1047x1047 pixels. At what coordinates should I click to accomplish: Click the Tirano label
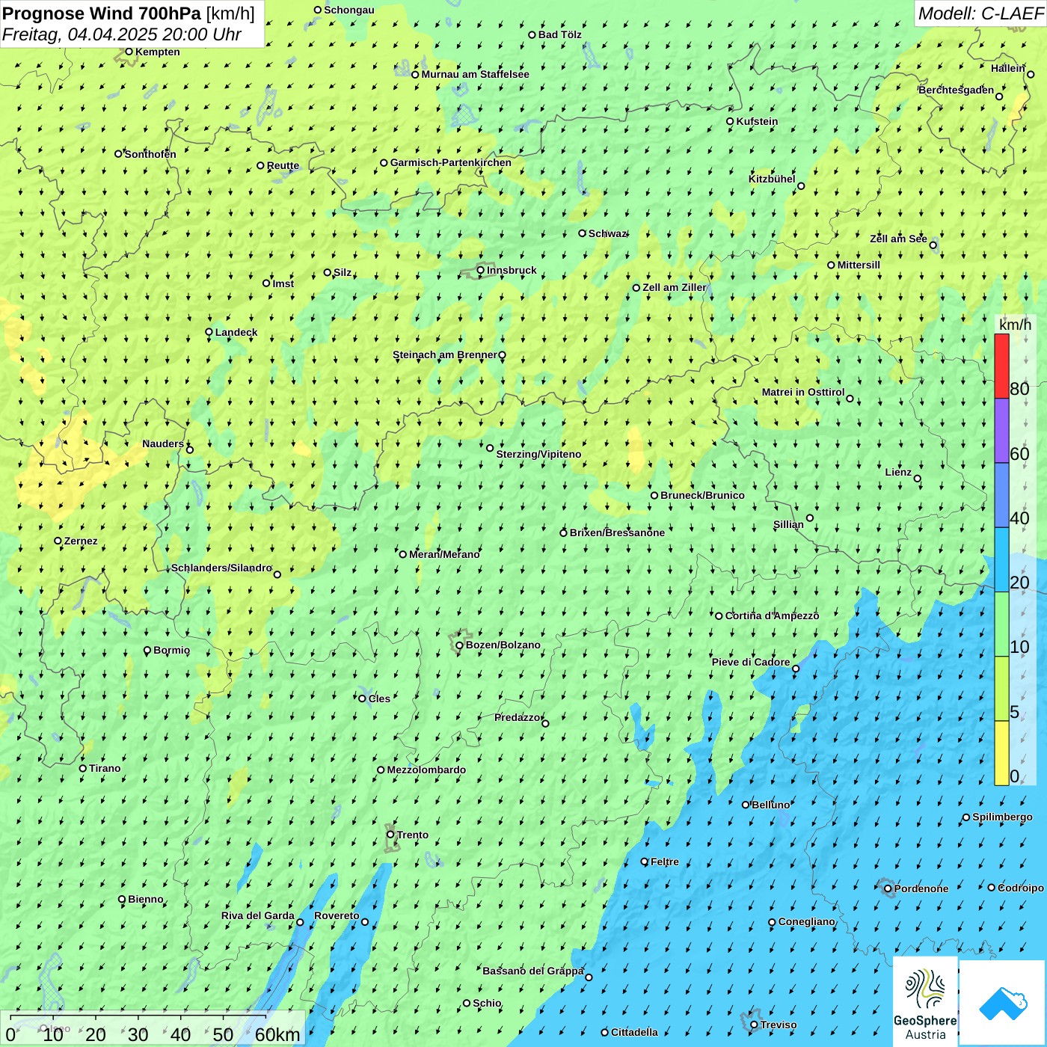point(105,768)
